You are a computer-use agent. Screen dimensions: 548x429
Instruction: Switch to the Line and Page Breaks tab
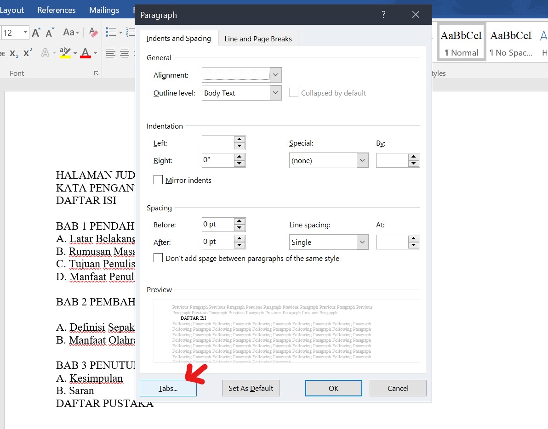tap(258, 39)
